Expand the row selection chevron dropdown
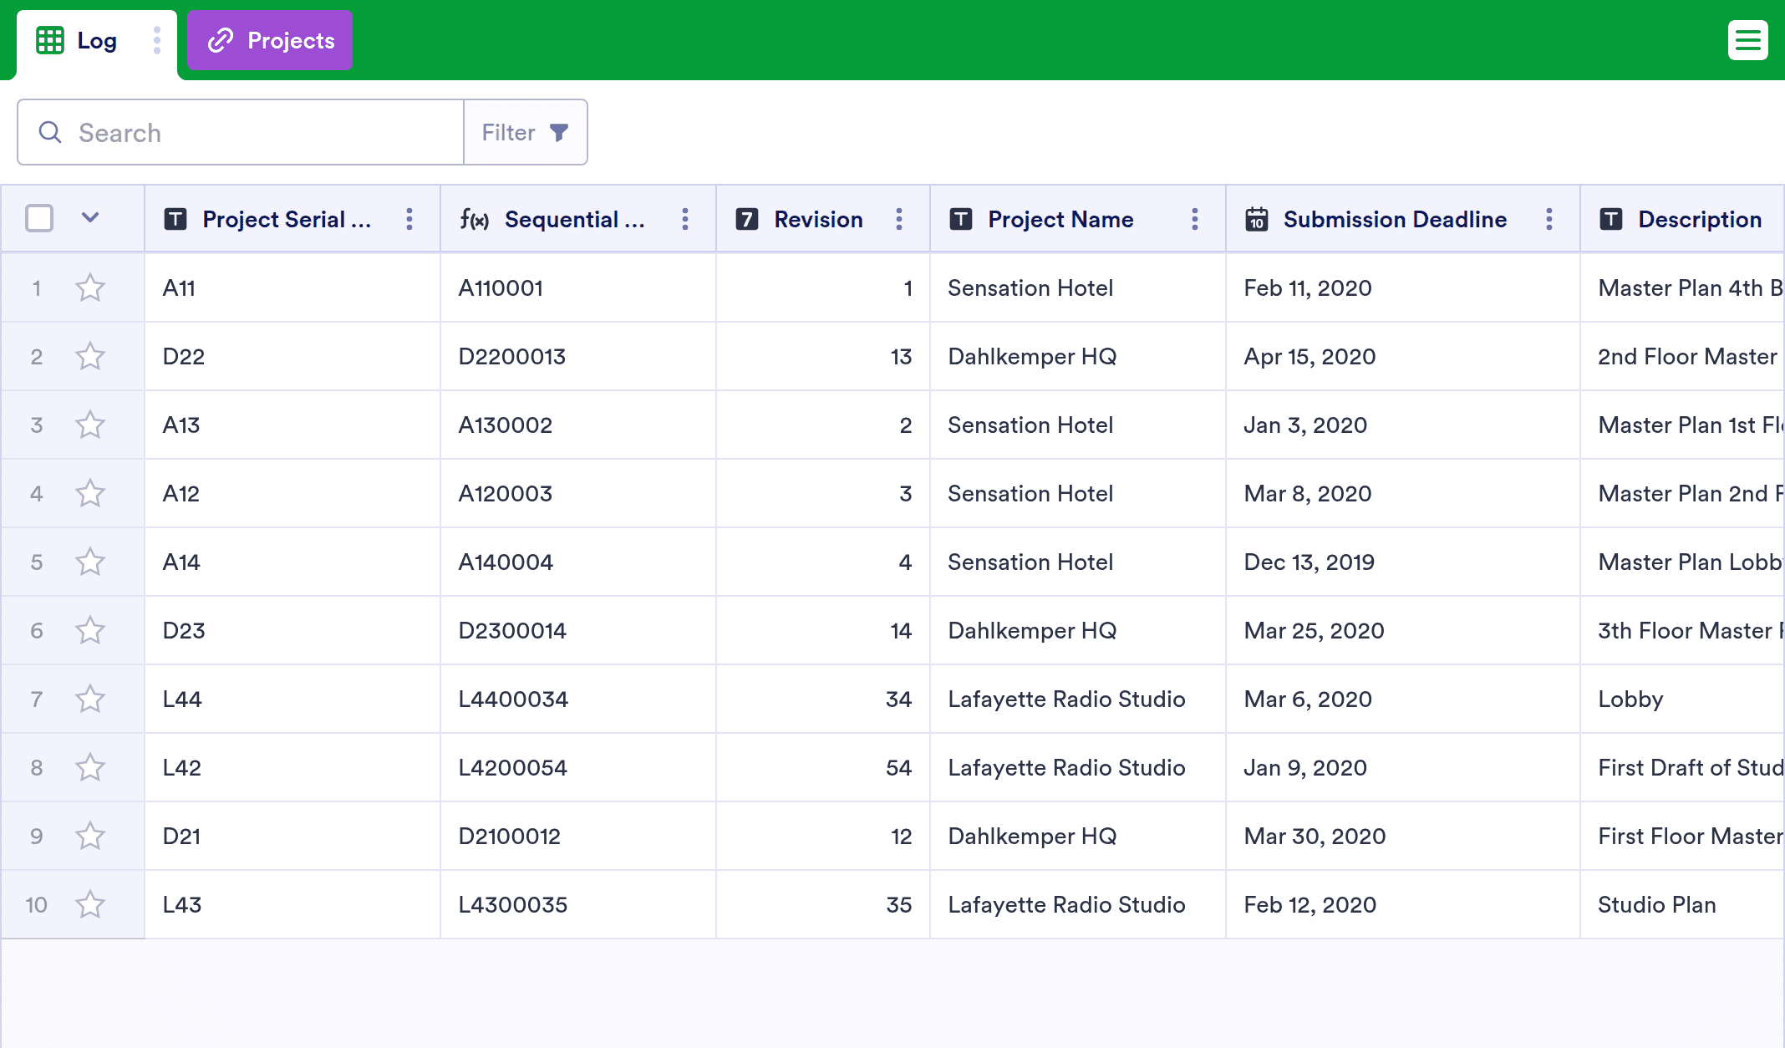 click(x=90, y=218)
